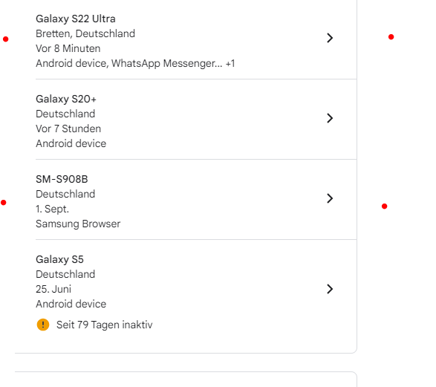Select the Galaxy S22 Ultra device name

pyautogui.click(x=76, y=19)
